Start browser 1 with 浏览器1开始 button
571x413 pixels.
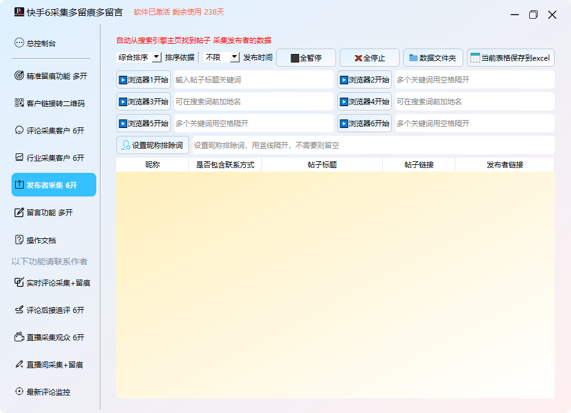point(144,80)
